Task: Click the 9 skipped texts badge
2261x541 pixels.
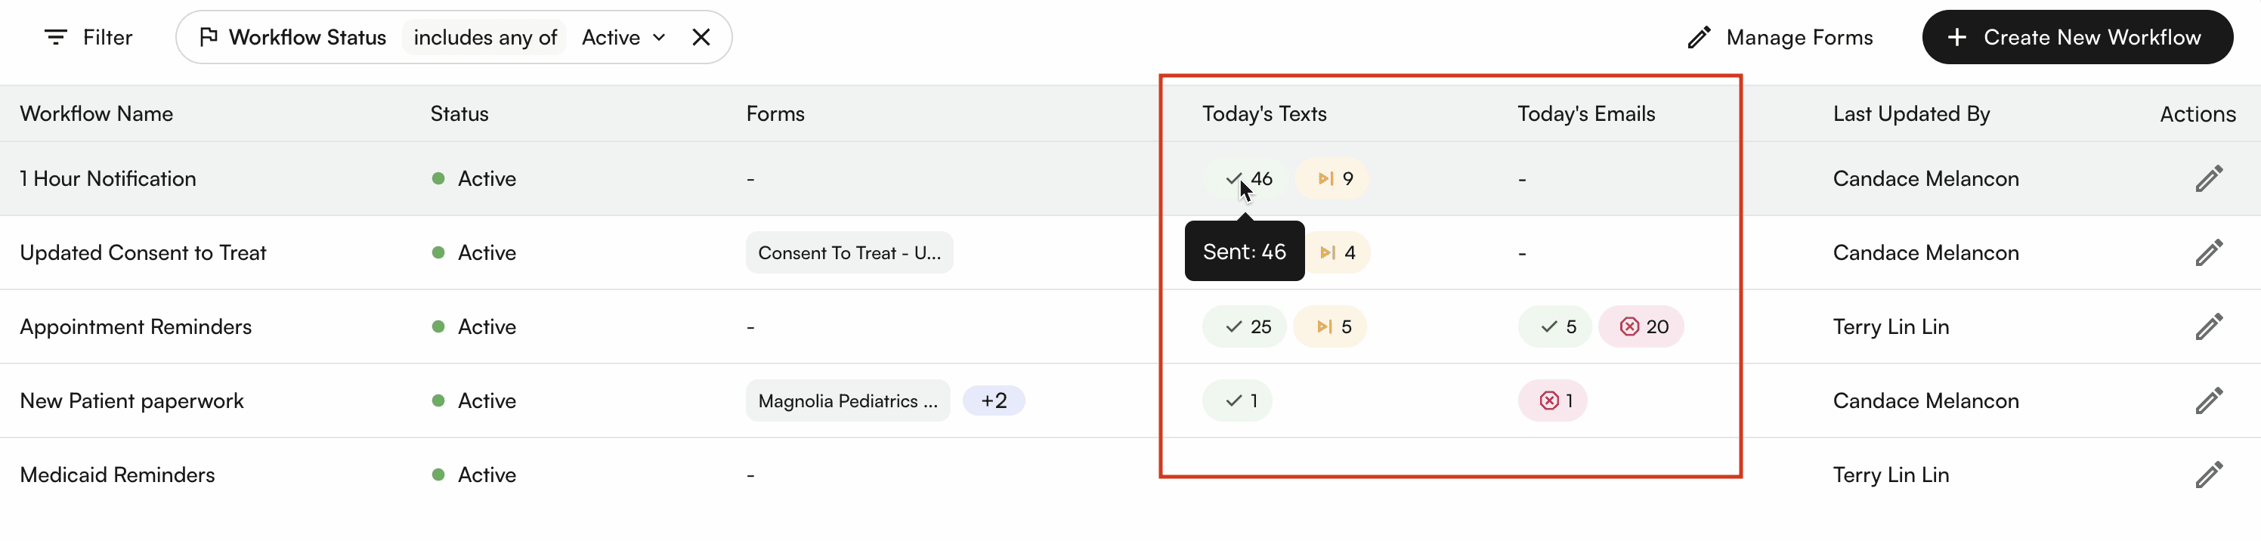Action: coord(1332,178)
